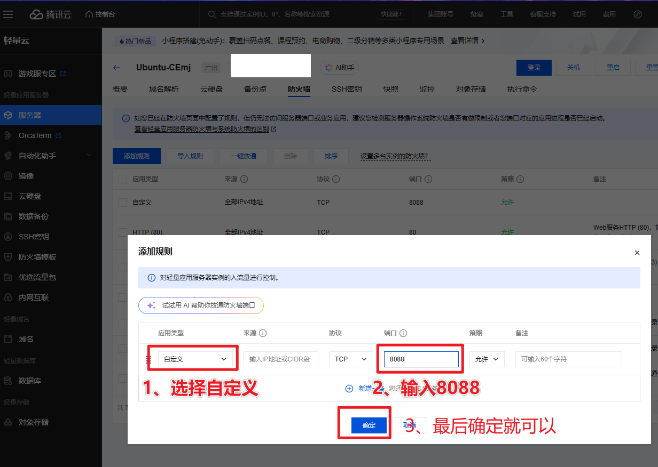Click the info icon next to 来源 in dialog
Image resolution: width=658 pixels, height=467 pixels.
(x=263, y=333)
